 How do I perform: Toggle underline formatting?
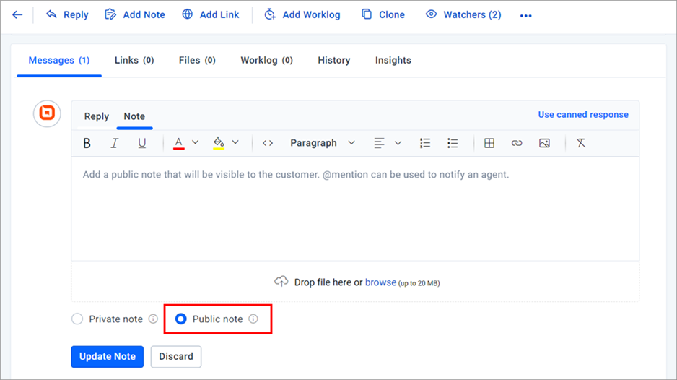tap(141, 143)
